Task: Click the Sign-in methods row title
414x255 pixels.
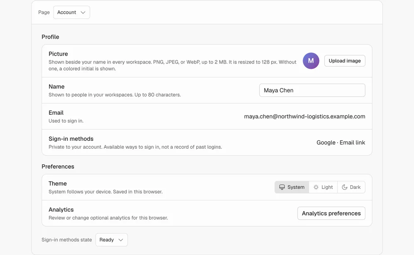Action: click(x=71, y=139)
